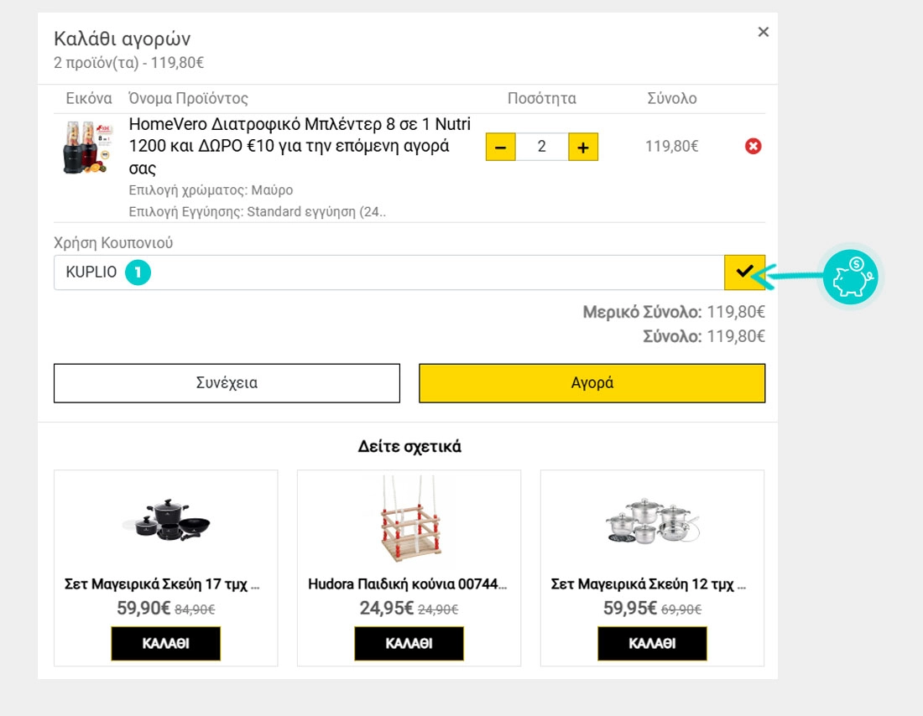
Task: Click the teal number 1 badge
Action: coord(138,272)
